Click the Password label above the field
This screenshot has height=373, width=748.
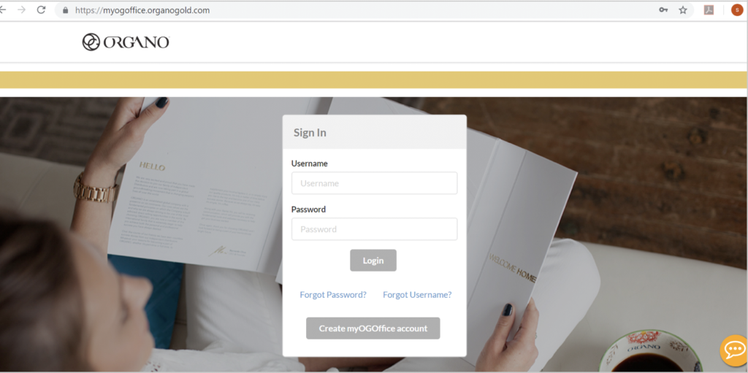click(309, 209)
